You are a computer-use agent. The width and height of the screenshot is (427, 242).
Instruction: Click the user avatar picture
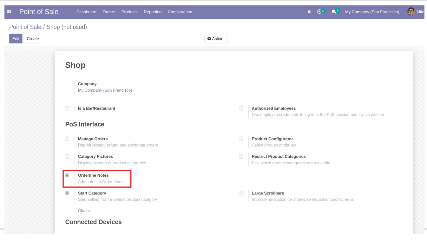[411, 12]
